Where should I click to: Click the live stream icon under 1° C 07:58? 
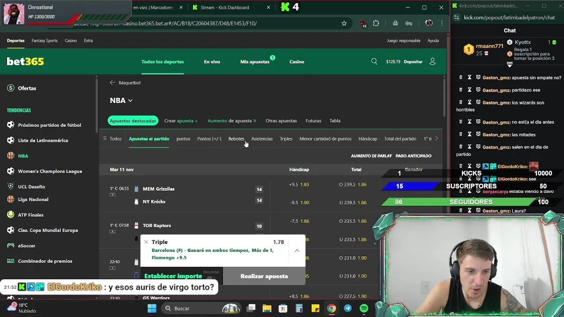tap(112, 232)
